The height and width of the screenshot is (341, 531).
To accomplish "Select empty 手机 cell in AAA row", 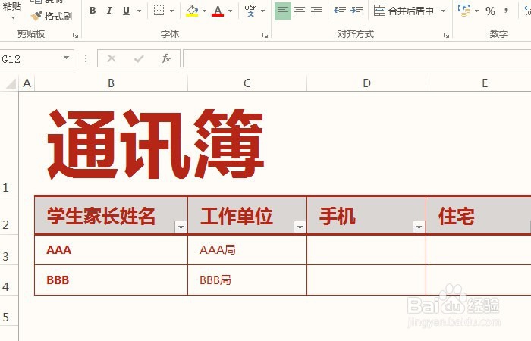I will 366,249.
